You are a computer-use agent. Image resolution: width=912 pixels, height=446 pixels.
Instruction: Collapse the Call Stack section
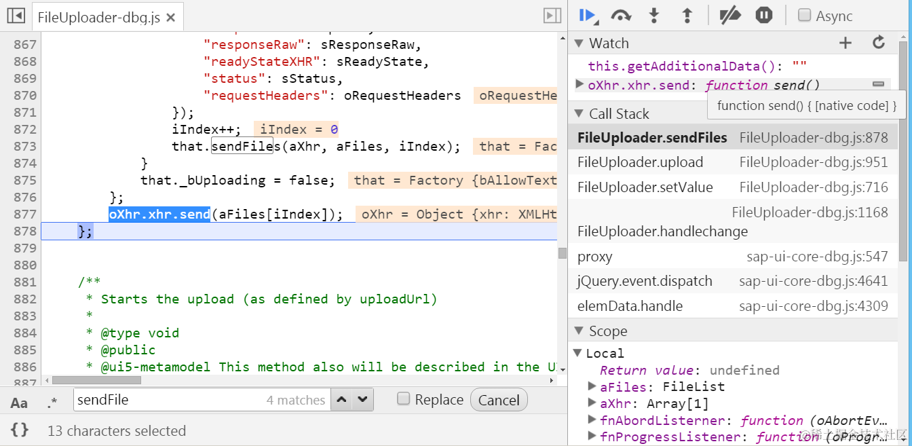(x=579, y=114)
